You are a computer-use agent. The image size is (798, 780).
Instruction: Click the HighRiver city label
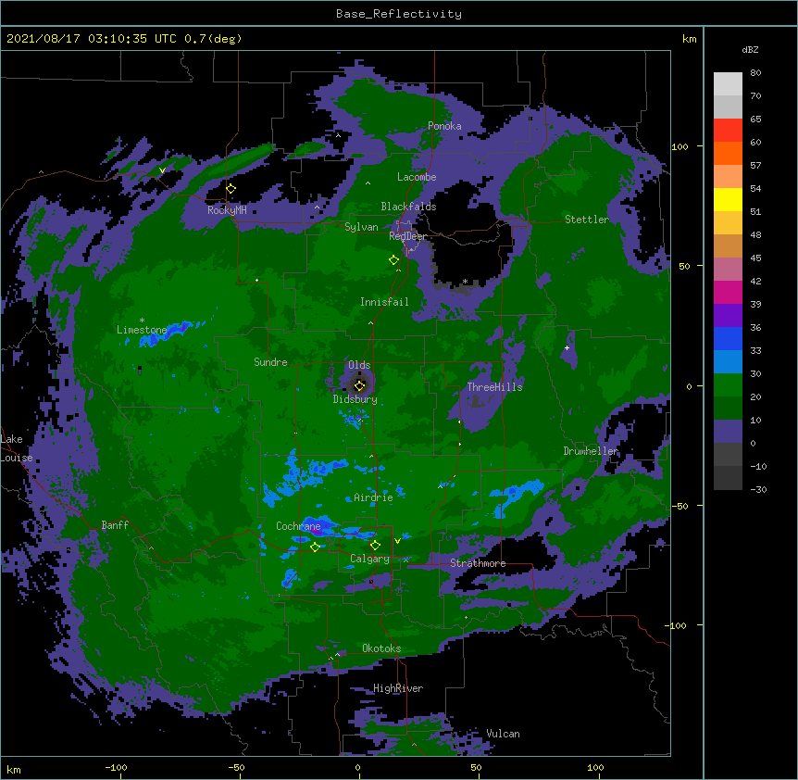pos(398,688)
